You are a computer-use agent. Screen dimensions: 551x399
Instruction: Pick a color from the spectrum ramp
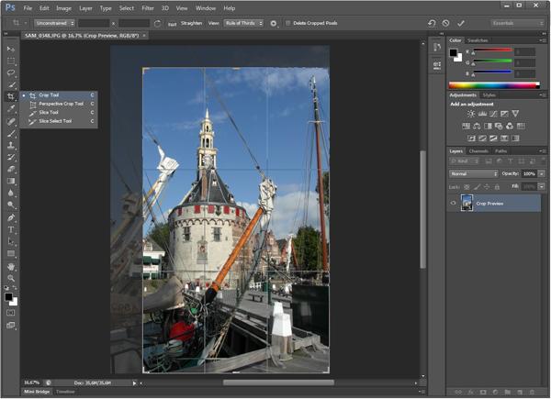[494, 85]
